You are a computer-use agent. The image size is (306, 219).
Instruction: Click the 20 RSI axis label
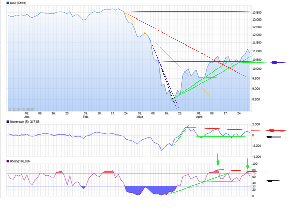(x=254, y=190)
